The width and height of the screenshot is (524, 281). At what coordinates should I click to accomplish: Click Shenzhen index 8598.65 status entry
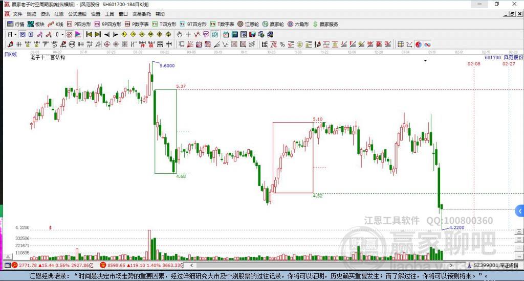(x=142, y=265)
